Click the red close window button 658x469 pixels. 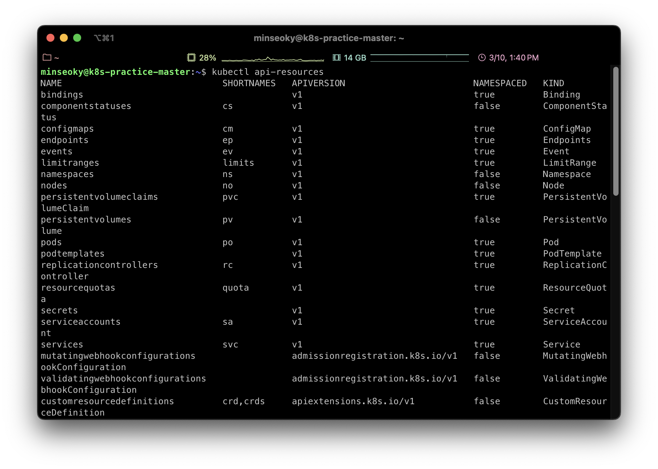tap(50, 38)
